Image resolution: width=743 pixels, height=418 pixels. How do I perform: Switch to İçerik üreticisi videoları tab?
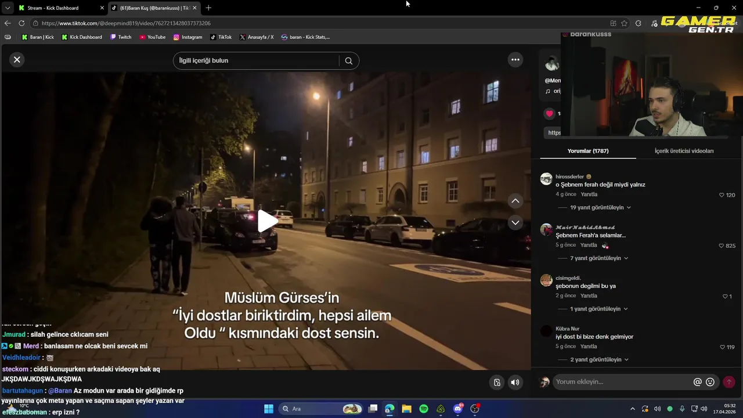click(x=684, y=151)
